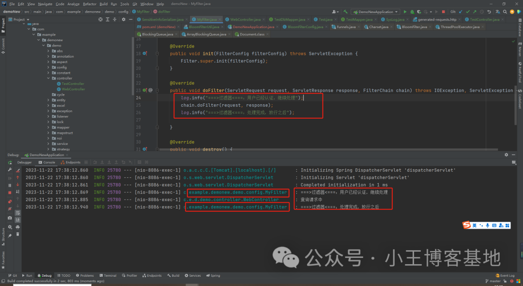Toggle soft-wrap in console
Image resolution: width=523 pixels, height=286 pixels.
[18, 213]
